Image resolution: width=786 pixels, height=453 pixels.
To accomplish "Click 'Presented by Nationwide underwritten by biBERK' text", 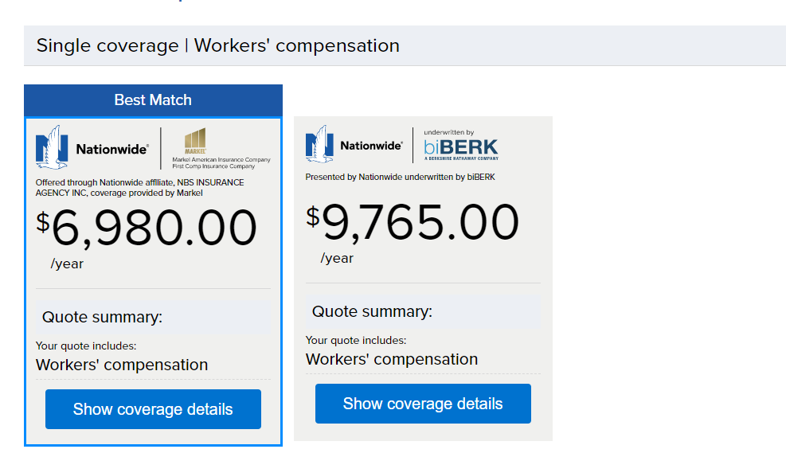I will 400,177.
